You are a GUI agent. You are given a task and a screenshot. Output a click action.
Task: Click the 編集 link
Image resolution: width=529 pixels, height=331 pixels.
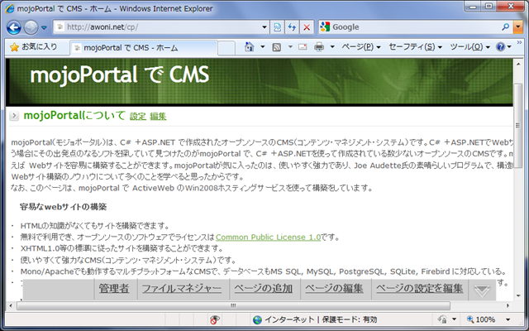click(158, 117)
